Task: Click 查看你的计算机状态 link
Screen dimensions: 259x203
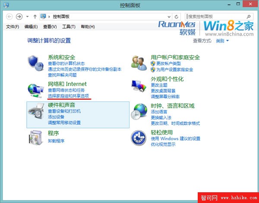Action: click(x=66, y=64)
